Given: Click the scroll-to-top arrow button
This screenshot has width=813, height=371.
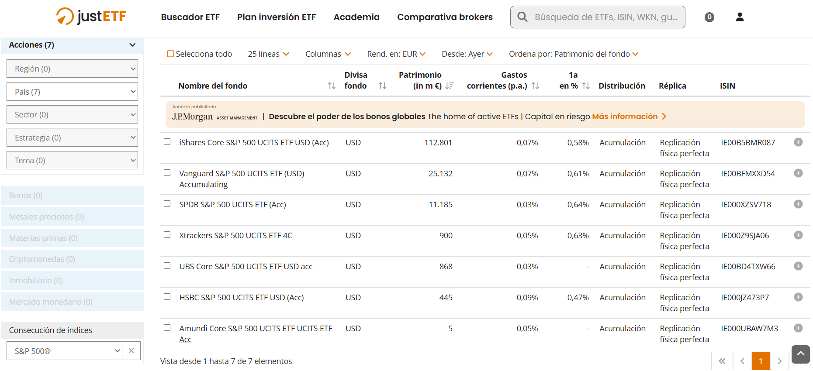Looking at the screenshot, I should coord(800,354).
